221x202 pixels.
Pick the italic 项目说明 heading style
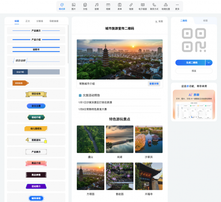click(x=36, y=60)
